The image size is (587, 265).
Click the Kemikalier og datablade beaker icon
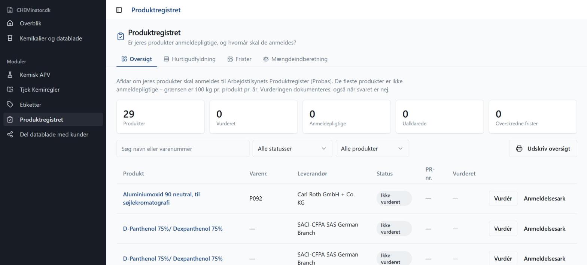[10, 38]
